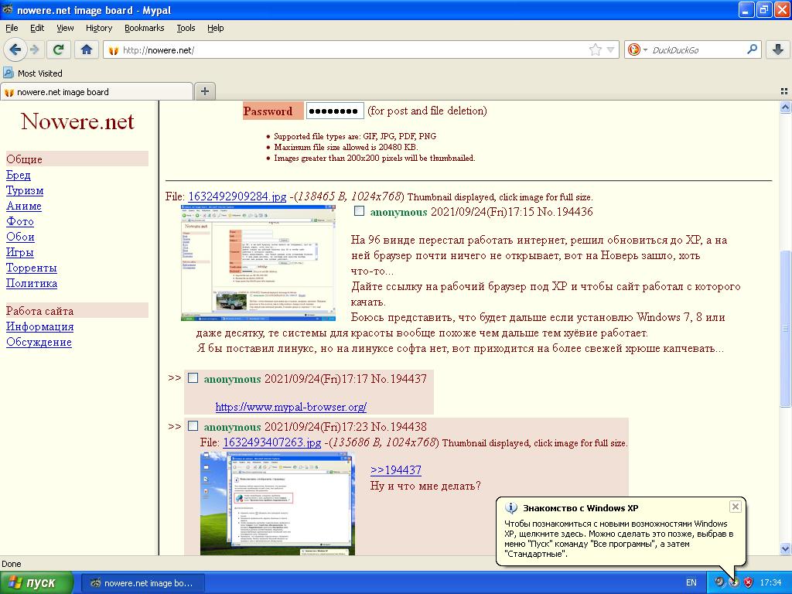The height and width of the screenshot is (594, 792).
Task: Enlarge the thumbnail of post 194436
Action: coord(258,263)
